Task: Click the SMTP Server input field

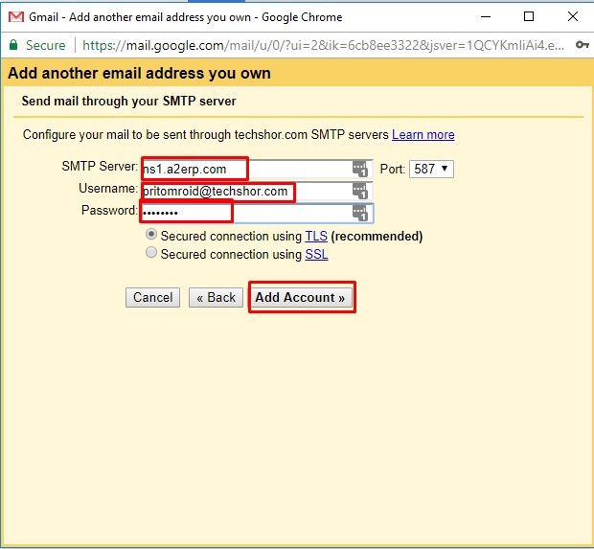Action: [257, 169]
